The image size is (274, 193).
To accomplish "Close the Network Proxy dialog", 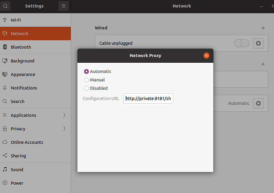I will point(206,56).
